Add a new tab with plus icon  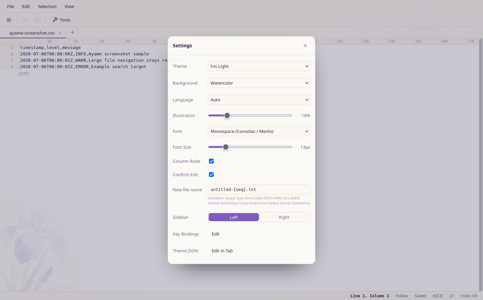tap(72, 33)
